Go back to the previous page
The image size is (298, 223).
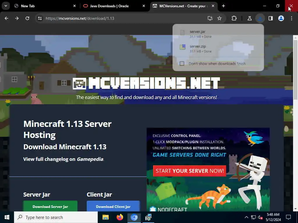pyautogui.click(x=6, y=18)
